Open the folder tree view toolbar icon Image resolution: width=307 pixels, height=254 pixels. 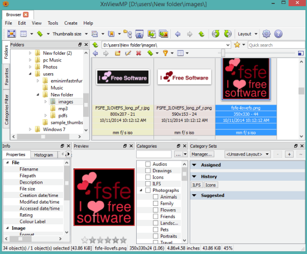tap(128, 34)
